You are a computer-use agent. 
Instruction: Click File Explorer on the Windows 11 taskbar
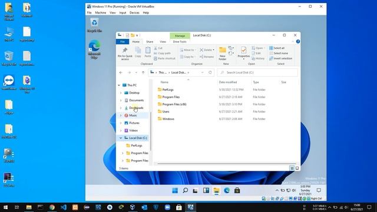tap(216, 191)
